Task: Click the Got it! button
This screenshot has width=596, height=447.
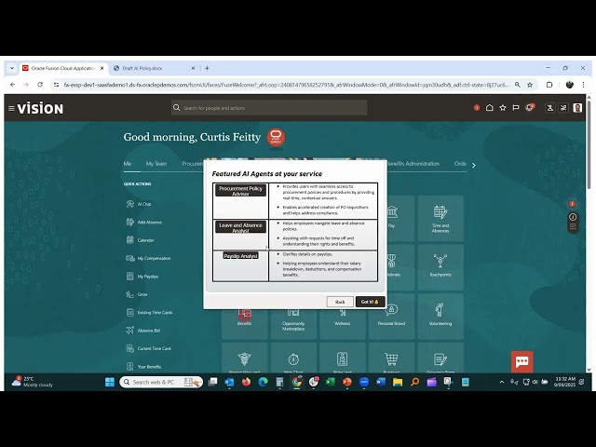Action: pyautogui.click(x=371, y=302)
